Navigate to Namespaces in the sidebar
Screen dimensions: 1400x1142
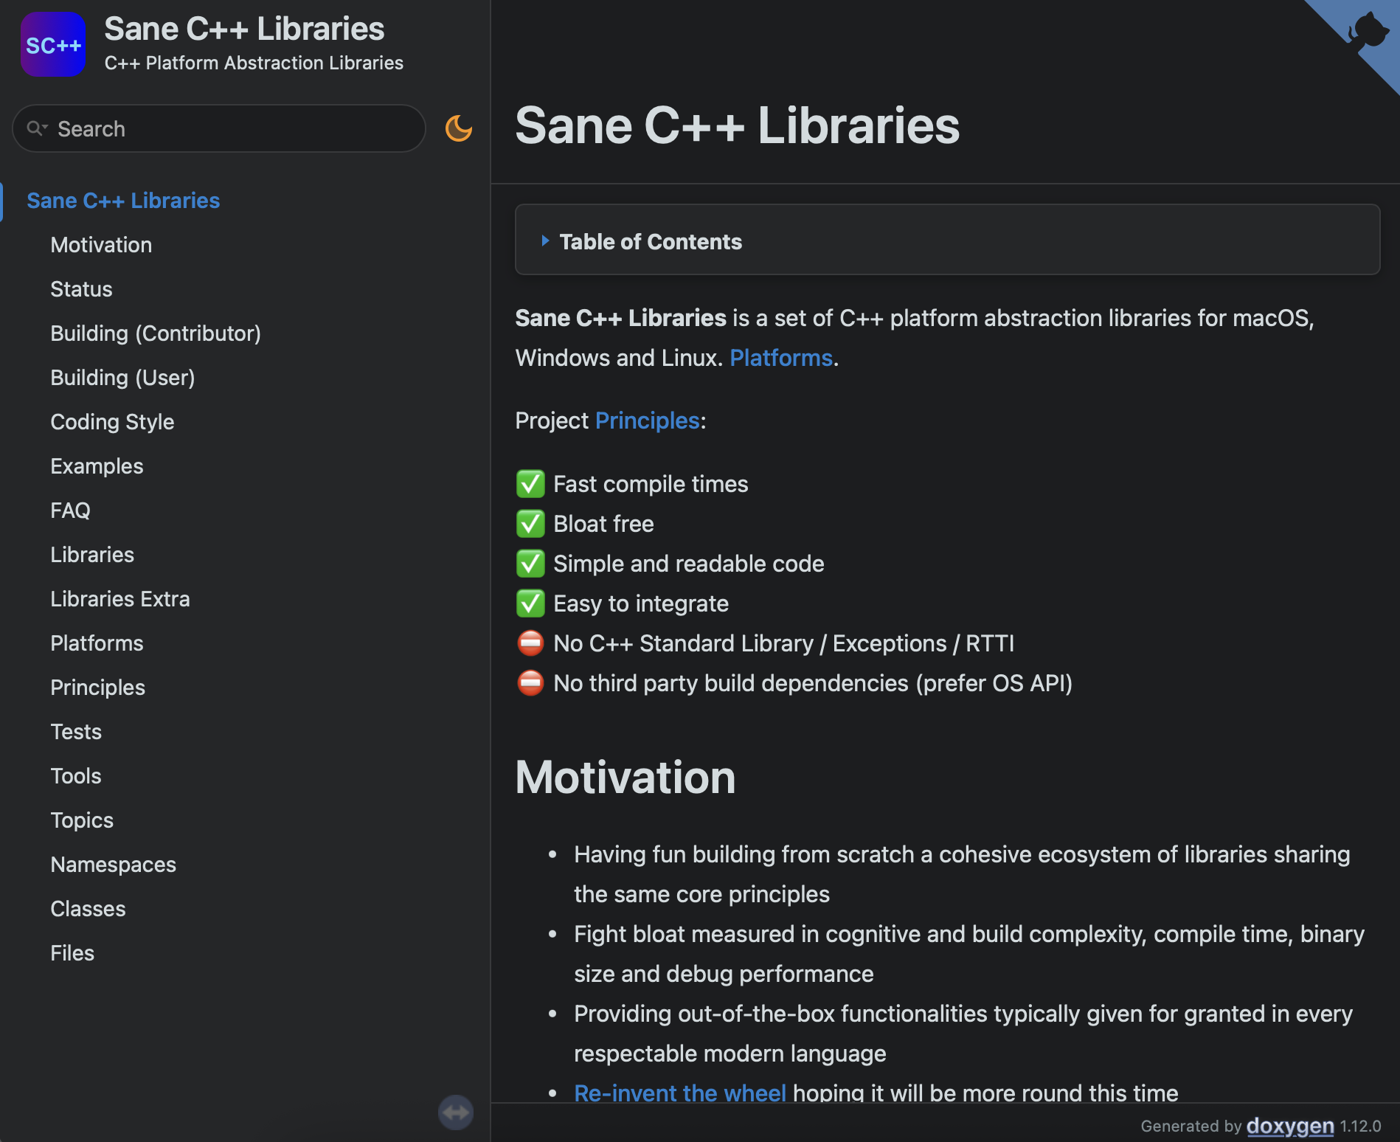[114, 865]
